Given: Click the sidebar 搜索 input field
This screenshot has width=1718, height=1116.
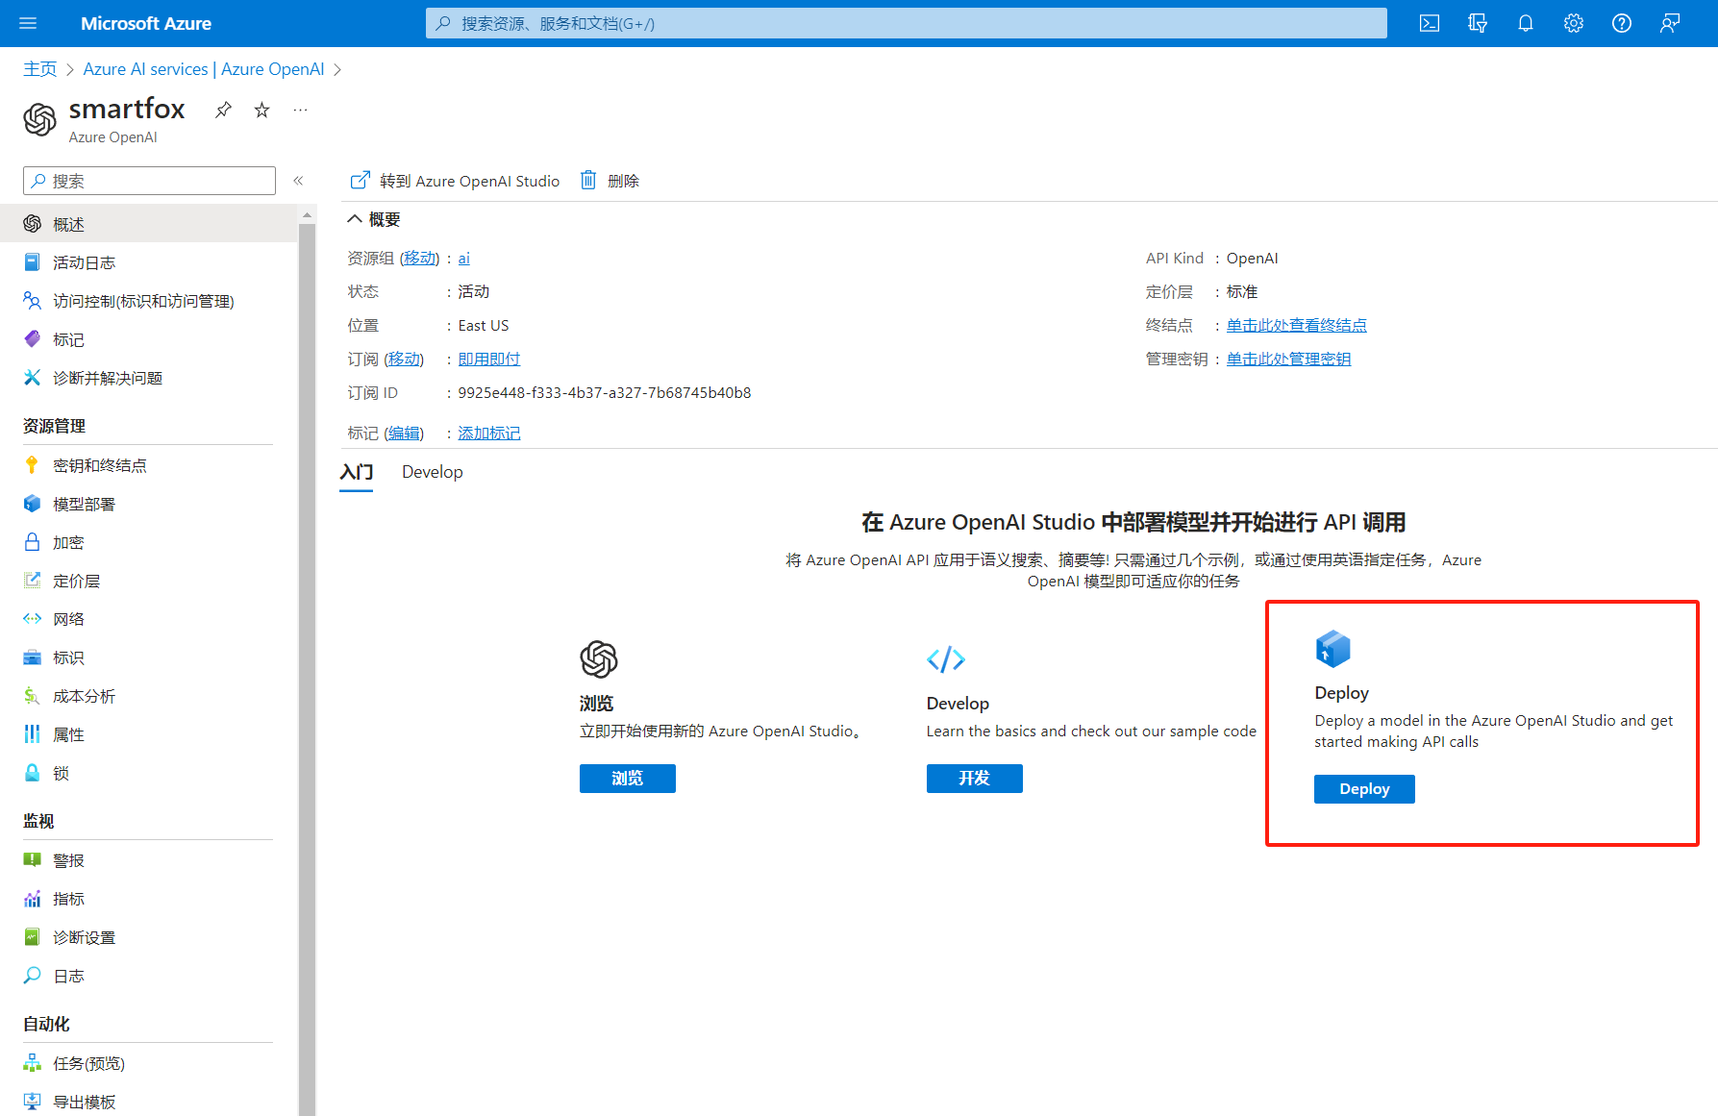Looking at the screenshot, I should (x=149, y=181).
